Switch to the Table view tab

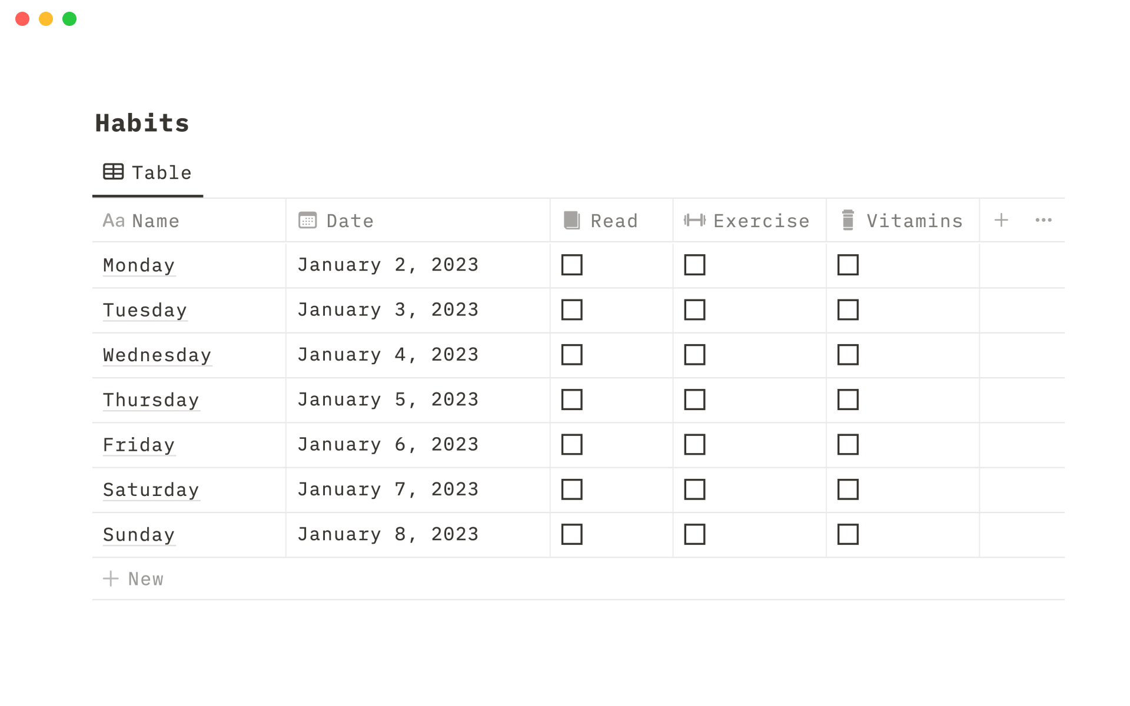161,173
